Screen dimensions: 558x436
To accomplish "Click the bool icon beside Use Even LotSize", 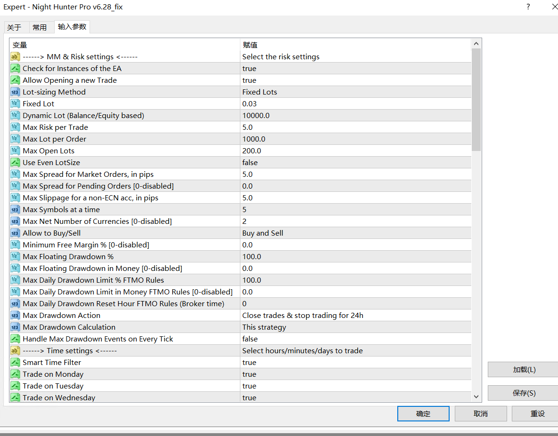I will tap(15, 162).
